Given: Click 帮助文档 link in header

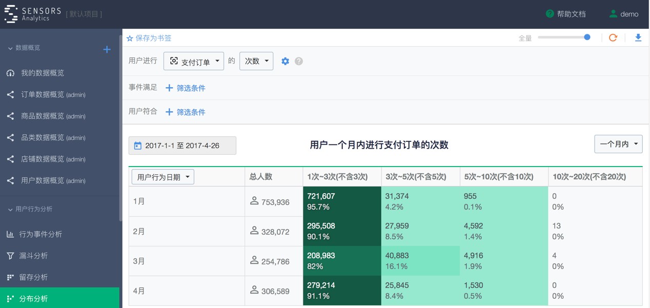Looking at the screenshot, I should click(x=571, y=14).
